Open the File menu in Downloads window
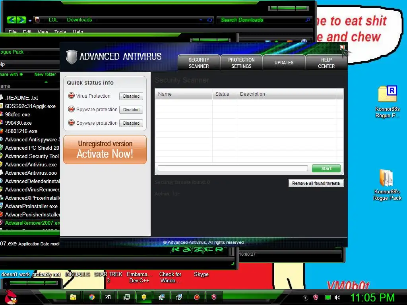The height and width of the screenshot is (305, 407). coord(12,32)
